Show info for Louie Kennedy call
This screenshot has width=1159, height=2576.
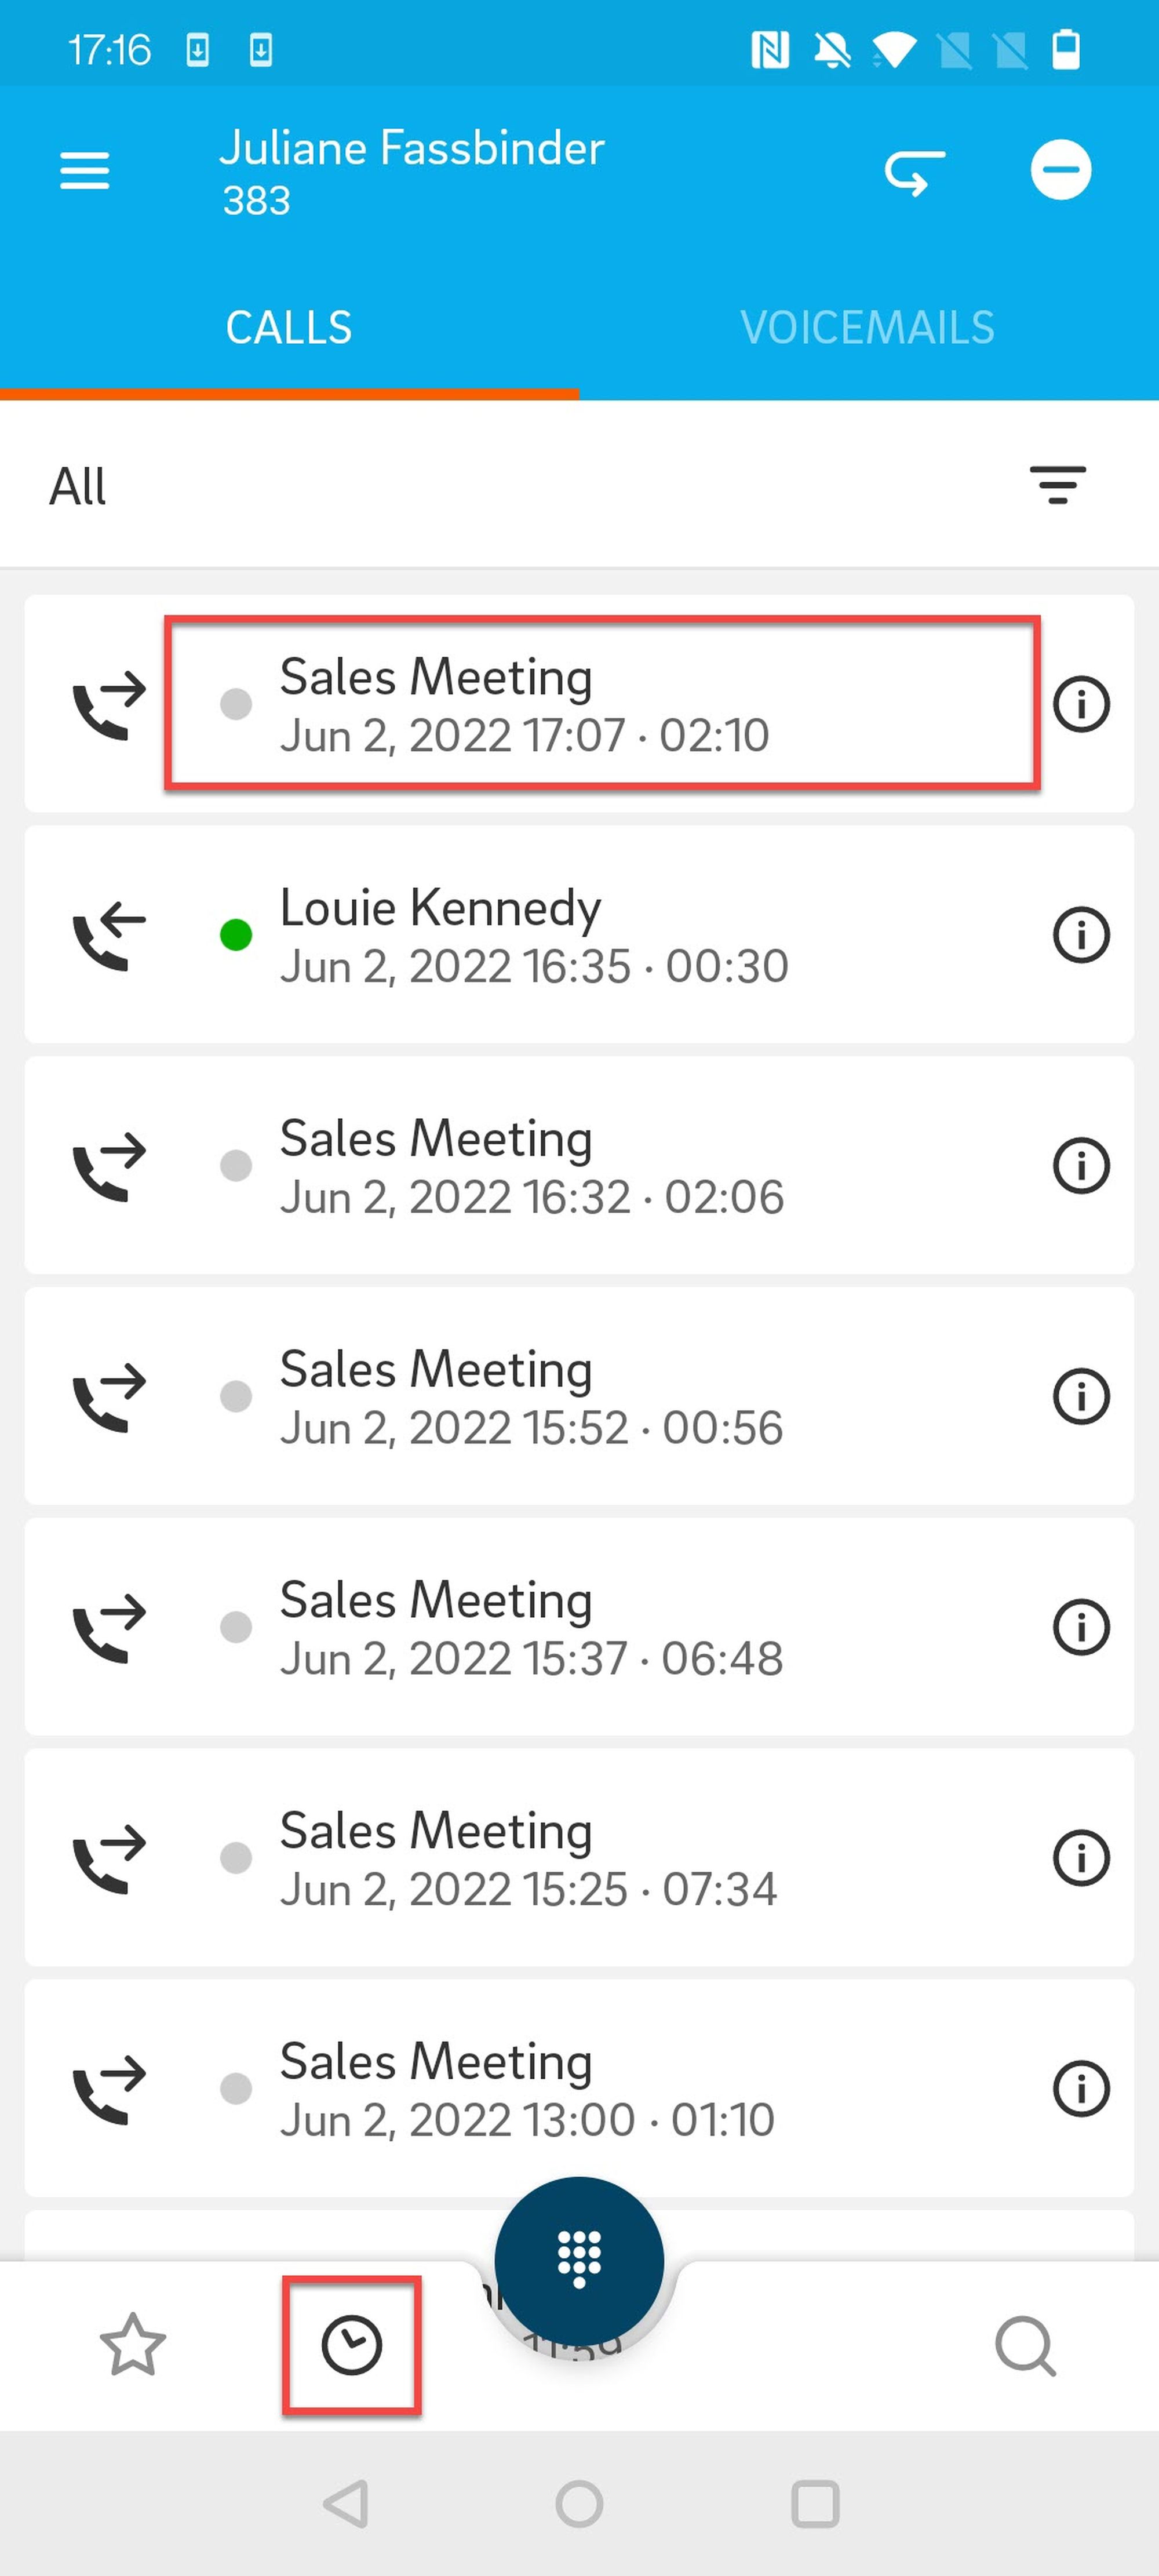[x=1081, y=935]
